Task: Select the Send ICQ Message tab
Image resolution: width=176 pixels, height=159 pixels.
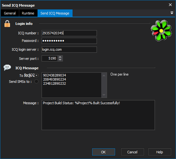Action: point(55,13)
